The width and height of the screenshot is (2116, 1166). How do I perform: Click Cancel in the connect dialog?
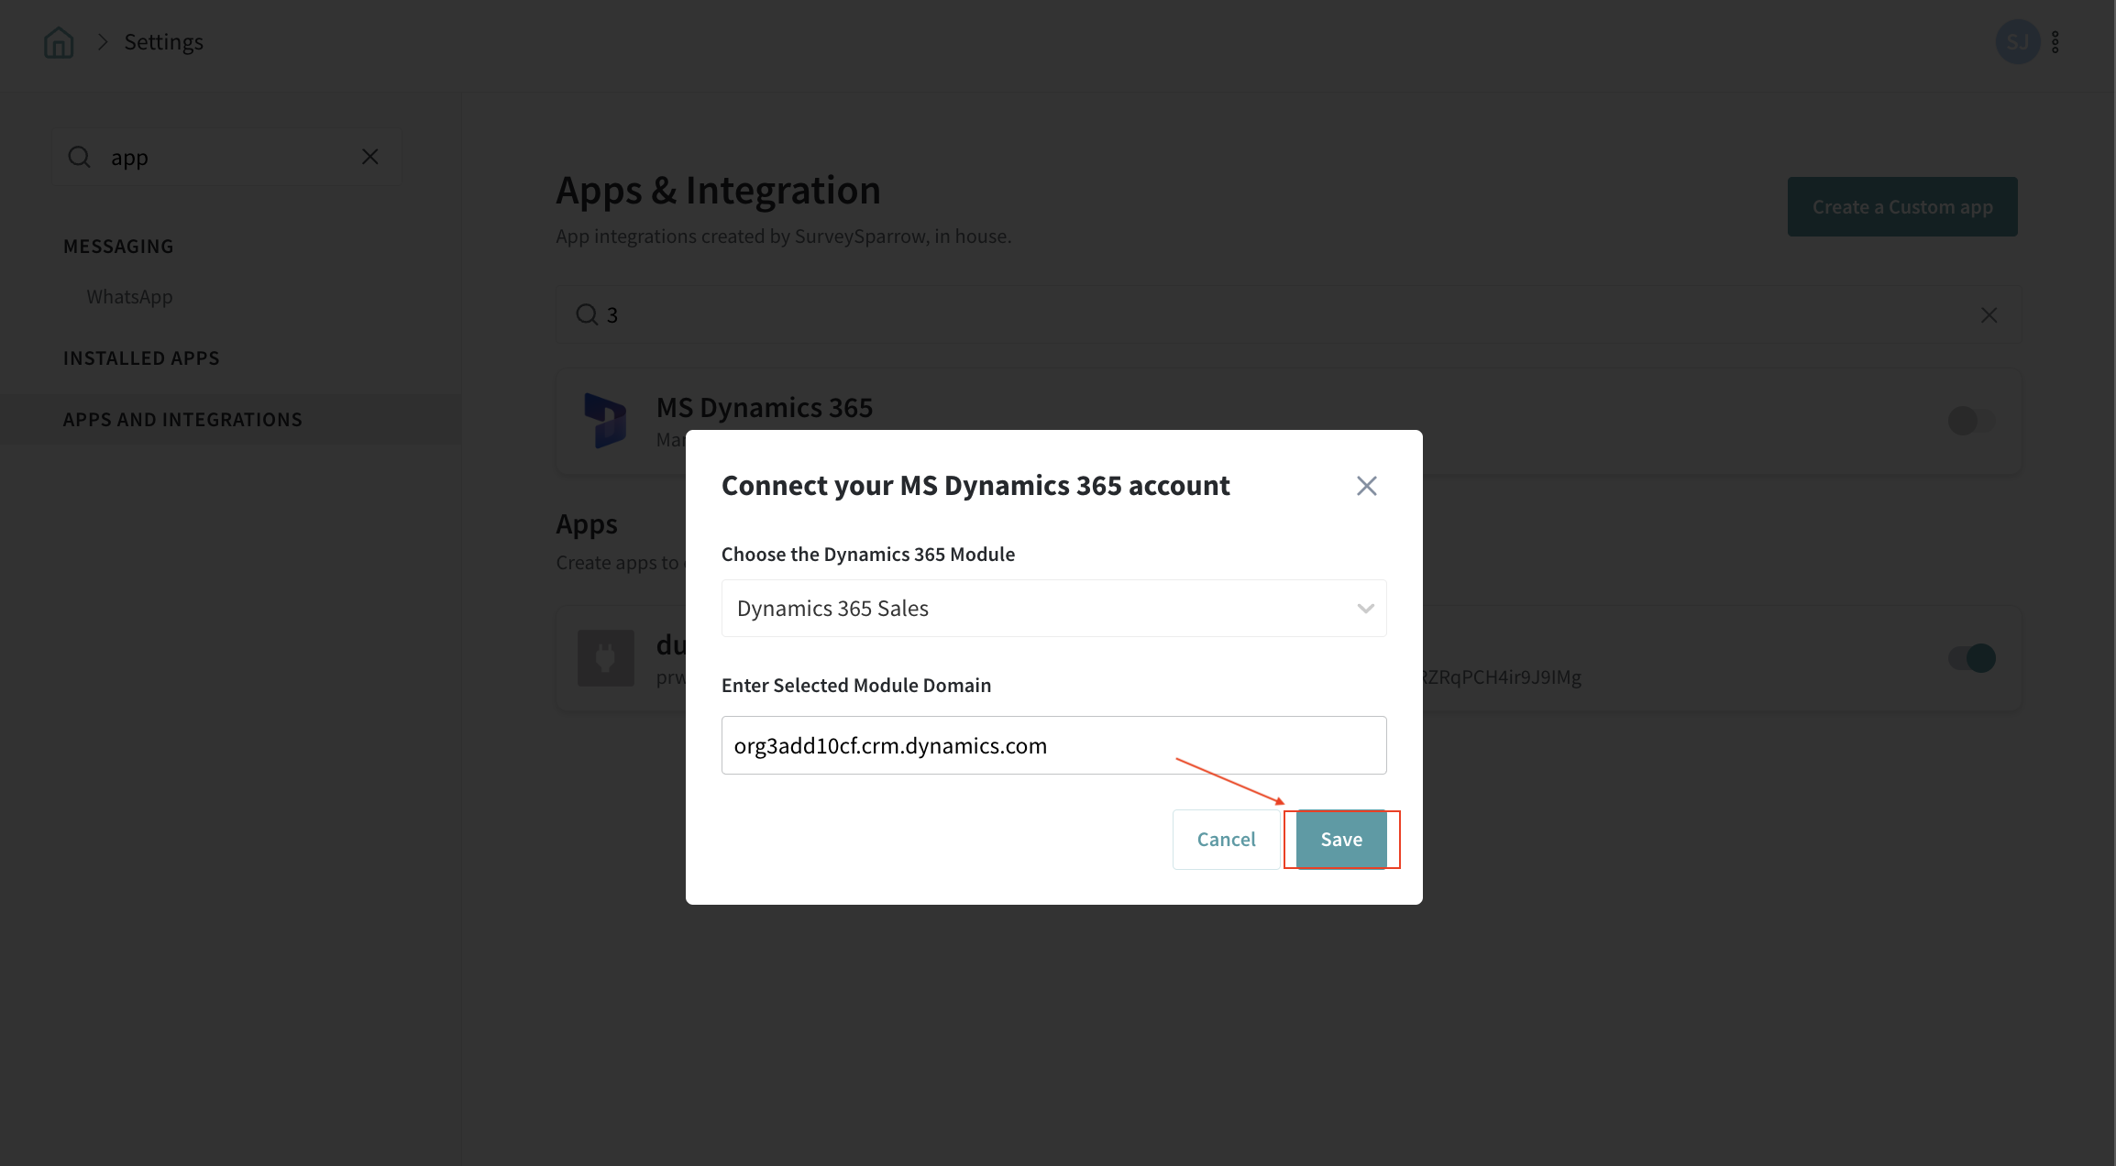tap(1226, 840)
